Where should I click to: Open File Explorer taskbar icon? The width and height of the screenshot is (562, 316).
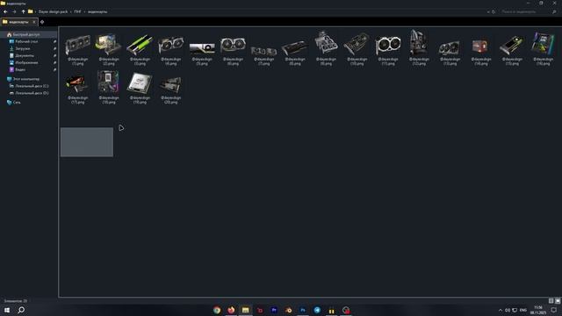[x=246, y=310]
